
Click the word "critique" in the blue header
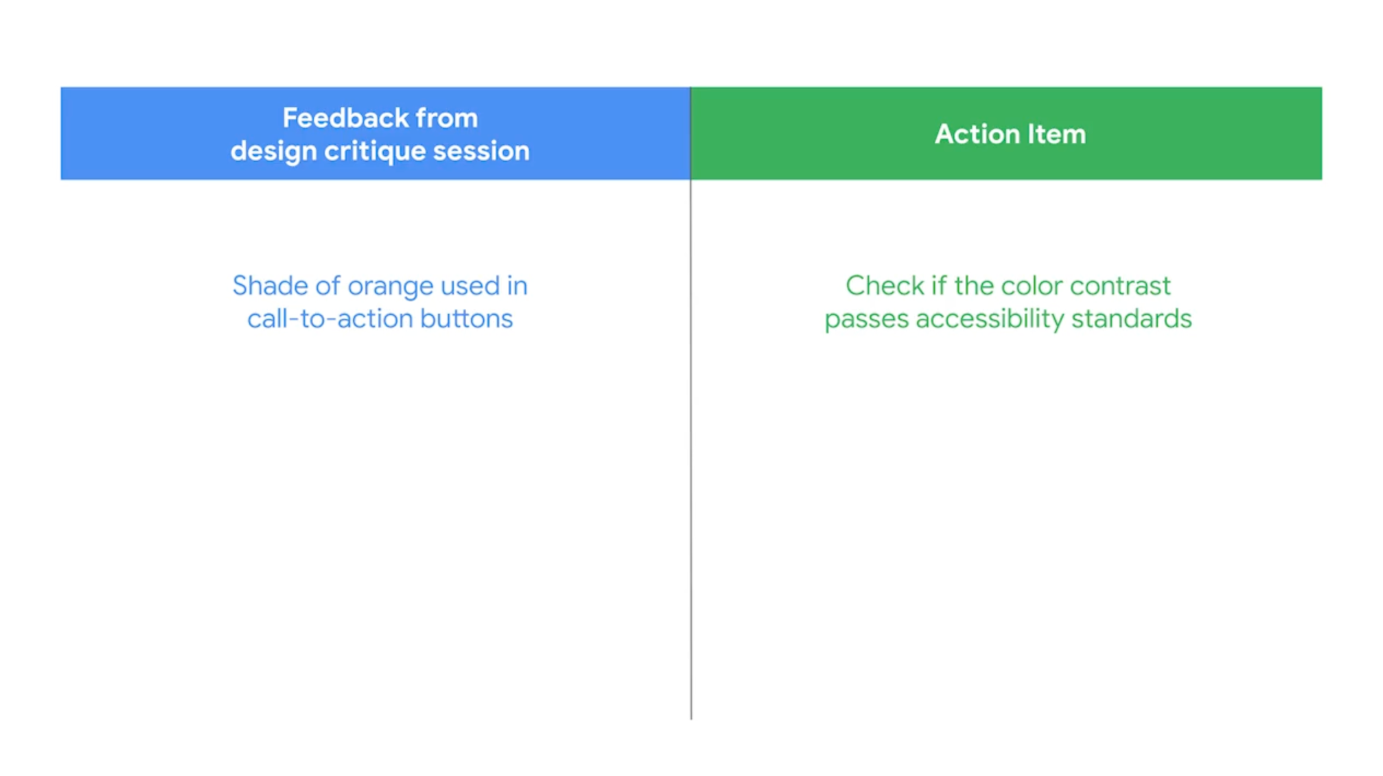374,151
